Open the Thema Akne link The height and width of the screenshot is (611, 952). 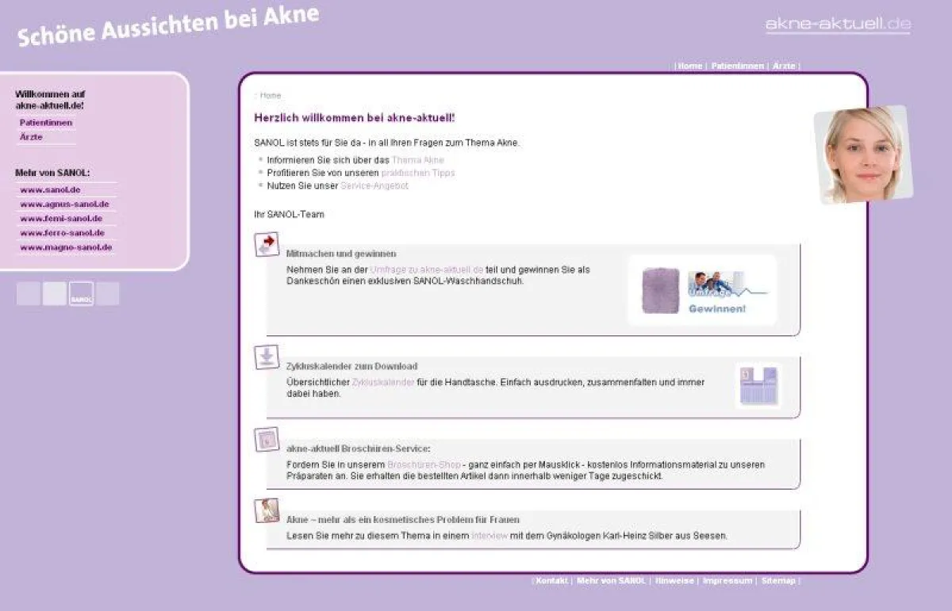(417, 160)
